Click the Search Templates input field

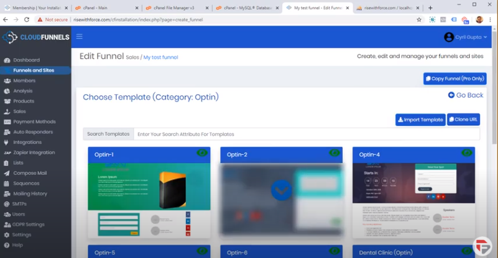(x=306, y=134)
